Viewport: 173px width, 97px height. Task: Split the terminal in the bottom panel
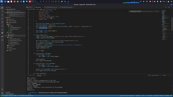click(163, 75)
